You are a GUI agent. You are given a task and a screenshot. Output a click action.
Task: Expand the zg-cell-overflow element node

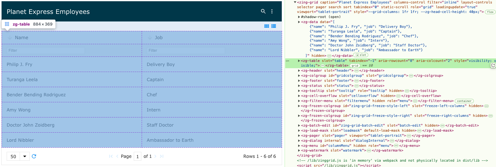(x=299, y=96)
